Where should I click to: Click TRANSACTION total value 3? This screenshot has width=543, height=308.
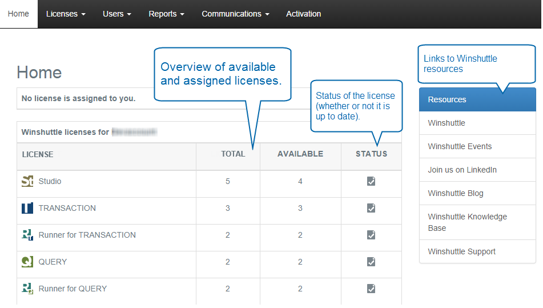[227, 208]
